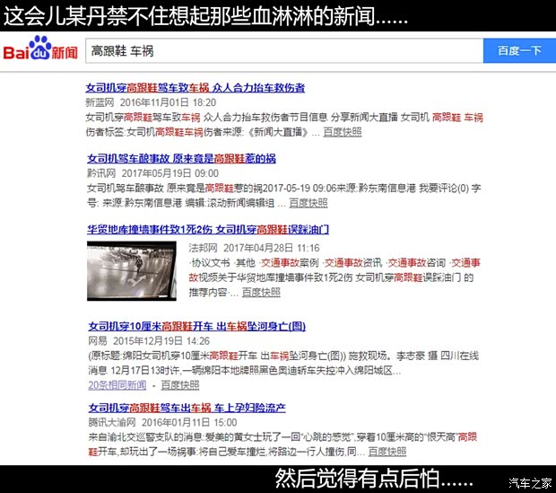Click source text 网易 2015年12月19日 14:26
The height and width of the screenshot is (493, 556).
(x=149, y=341)
